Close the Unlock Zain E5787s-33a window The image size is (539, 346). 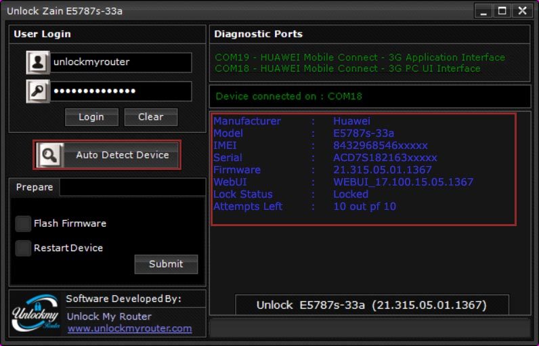(522, 11)
